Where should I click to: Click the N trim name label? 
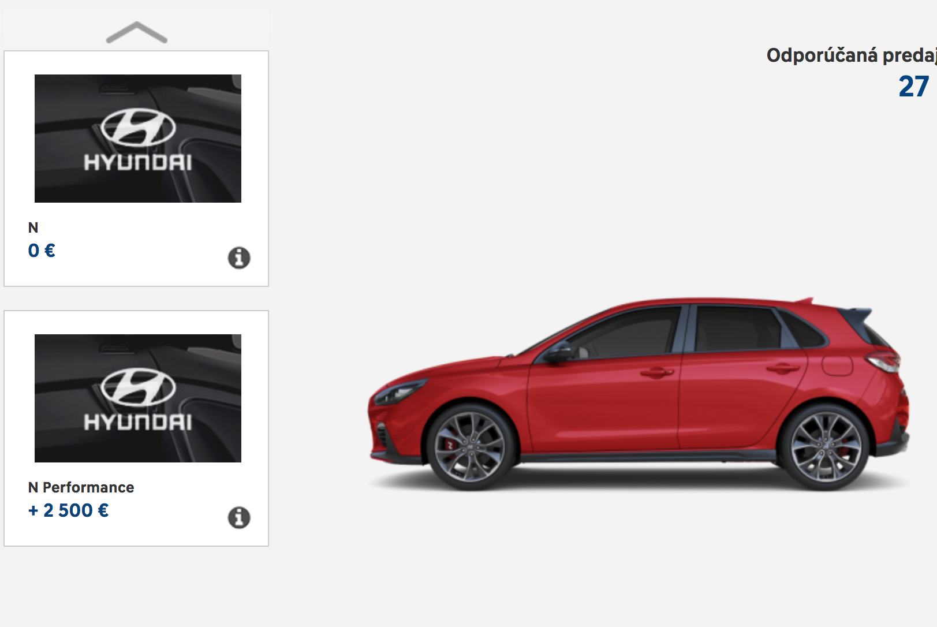coord(33,227)
